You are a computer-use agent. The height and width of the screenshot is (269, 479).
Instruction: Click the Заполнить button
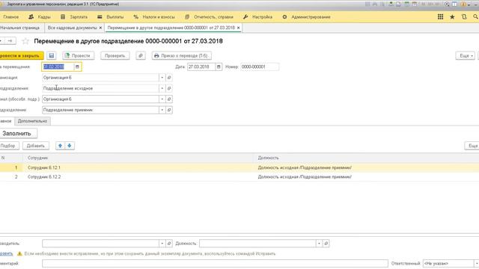pyautogui.click(x=18, y=133)
